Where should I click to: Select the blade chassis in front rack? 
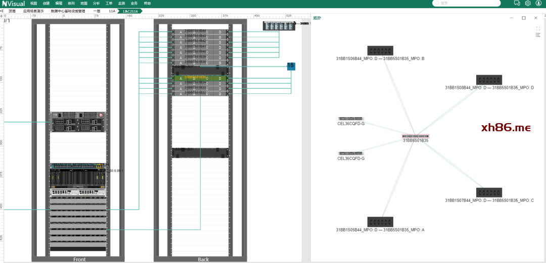pos(78,179)
